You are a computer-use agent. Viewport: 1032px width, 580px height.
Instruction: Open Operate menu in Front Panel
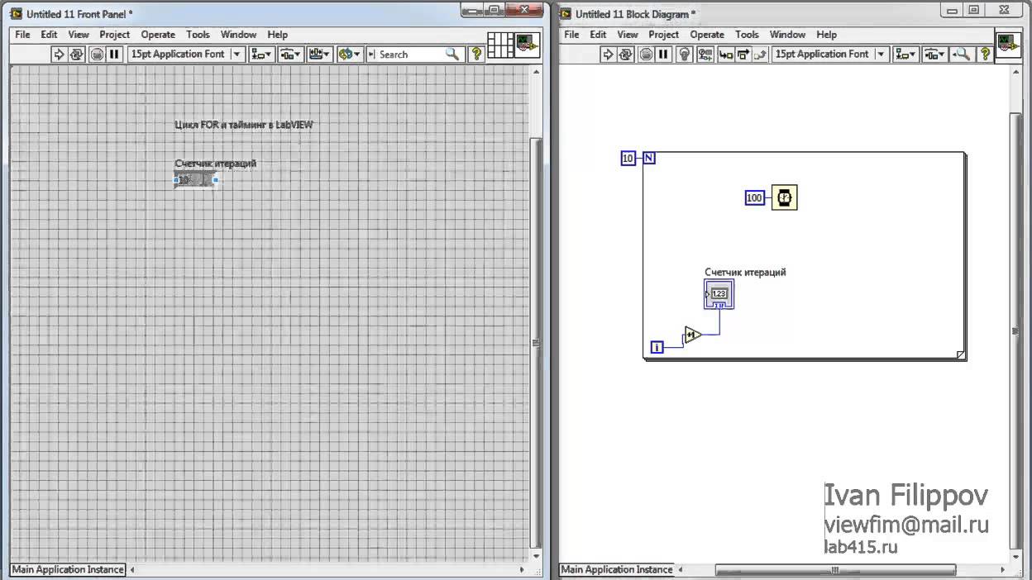point(158,35)
